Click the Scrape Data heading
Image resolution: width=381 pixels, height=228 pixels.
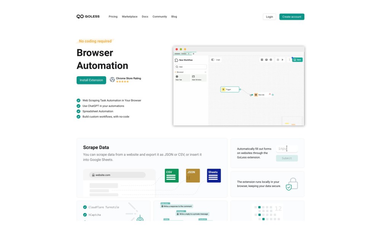(96, 147)
